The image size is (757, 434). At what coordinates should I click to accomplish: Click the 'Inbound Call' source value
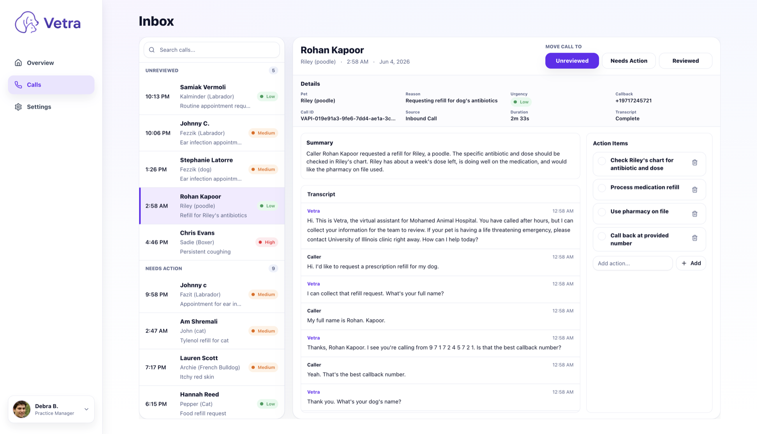(x=421, y=119)
